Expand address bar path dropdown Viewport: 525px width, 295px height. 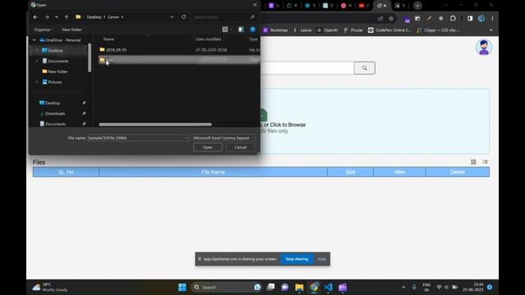pos(171,16)
